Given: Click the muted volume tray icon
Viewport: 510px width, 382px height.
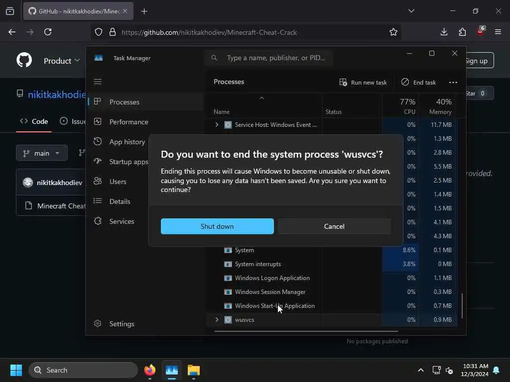Looking at the screenshot, I should [450, 370].
